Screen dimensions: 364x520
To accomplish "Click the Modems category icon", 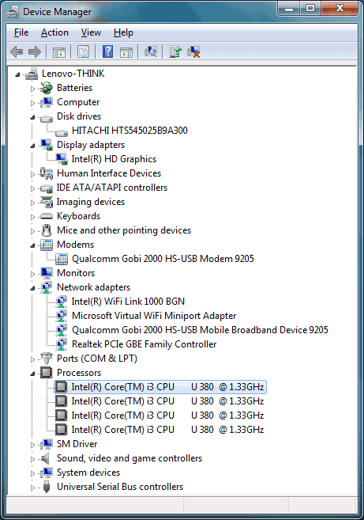I will pyautogui.click(x=47, y=245).
